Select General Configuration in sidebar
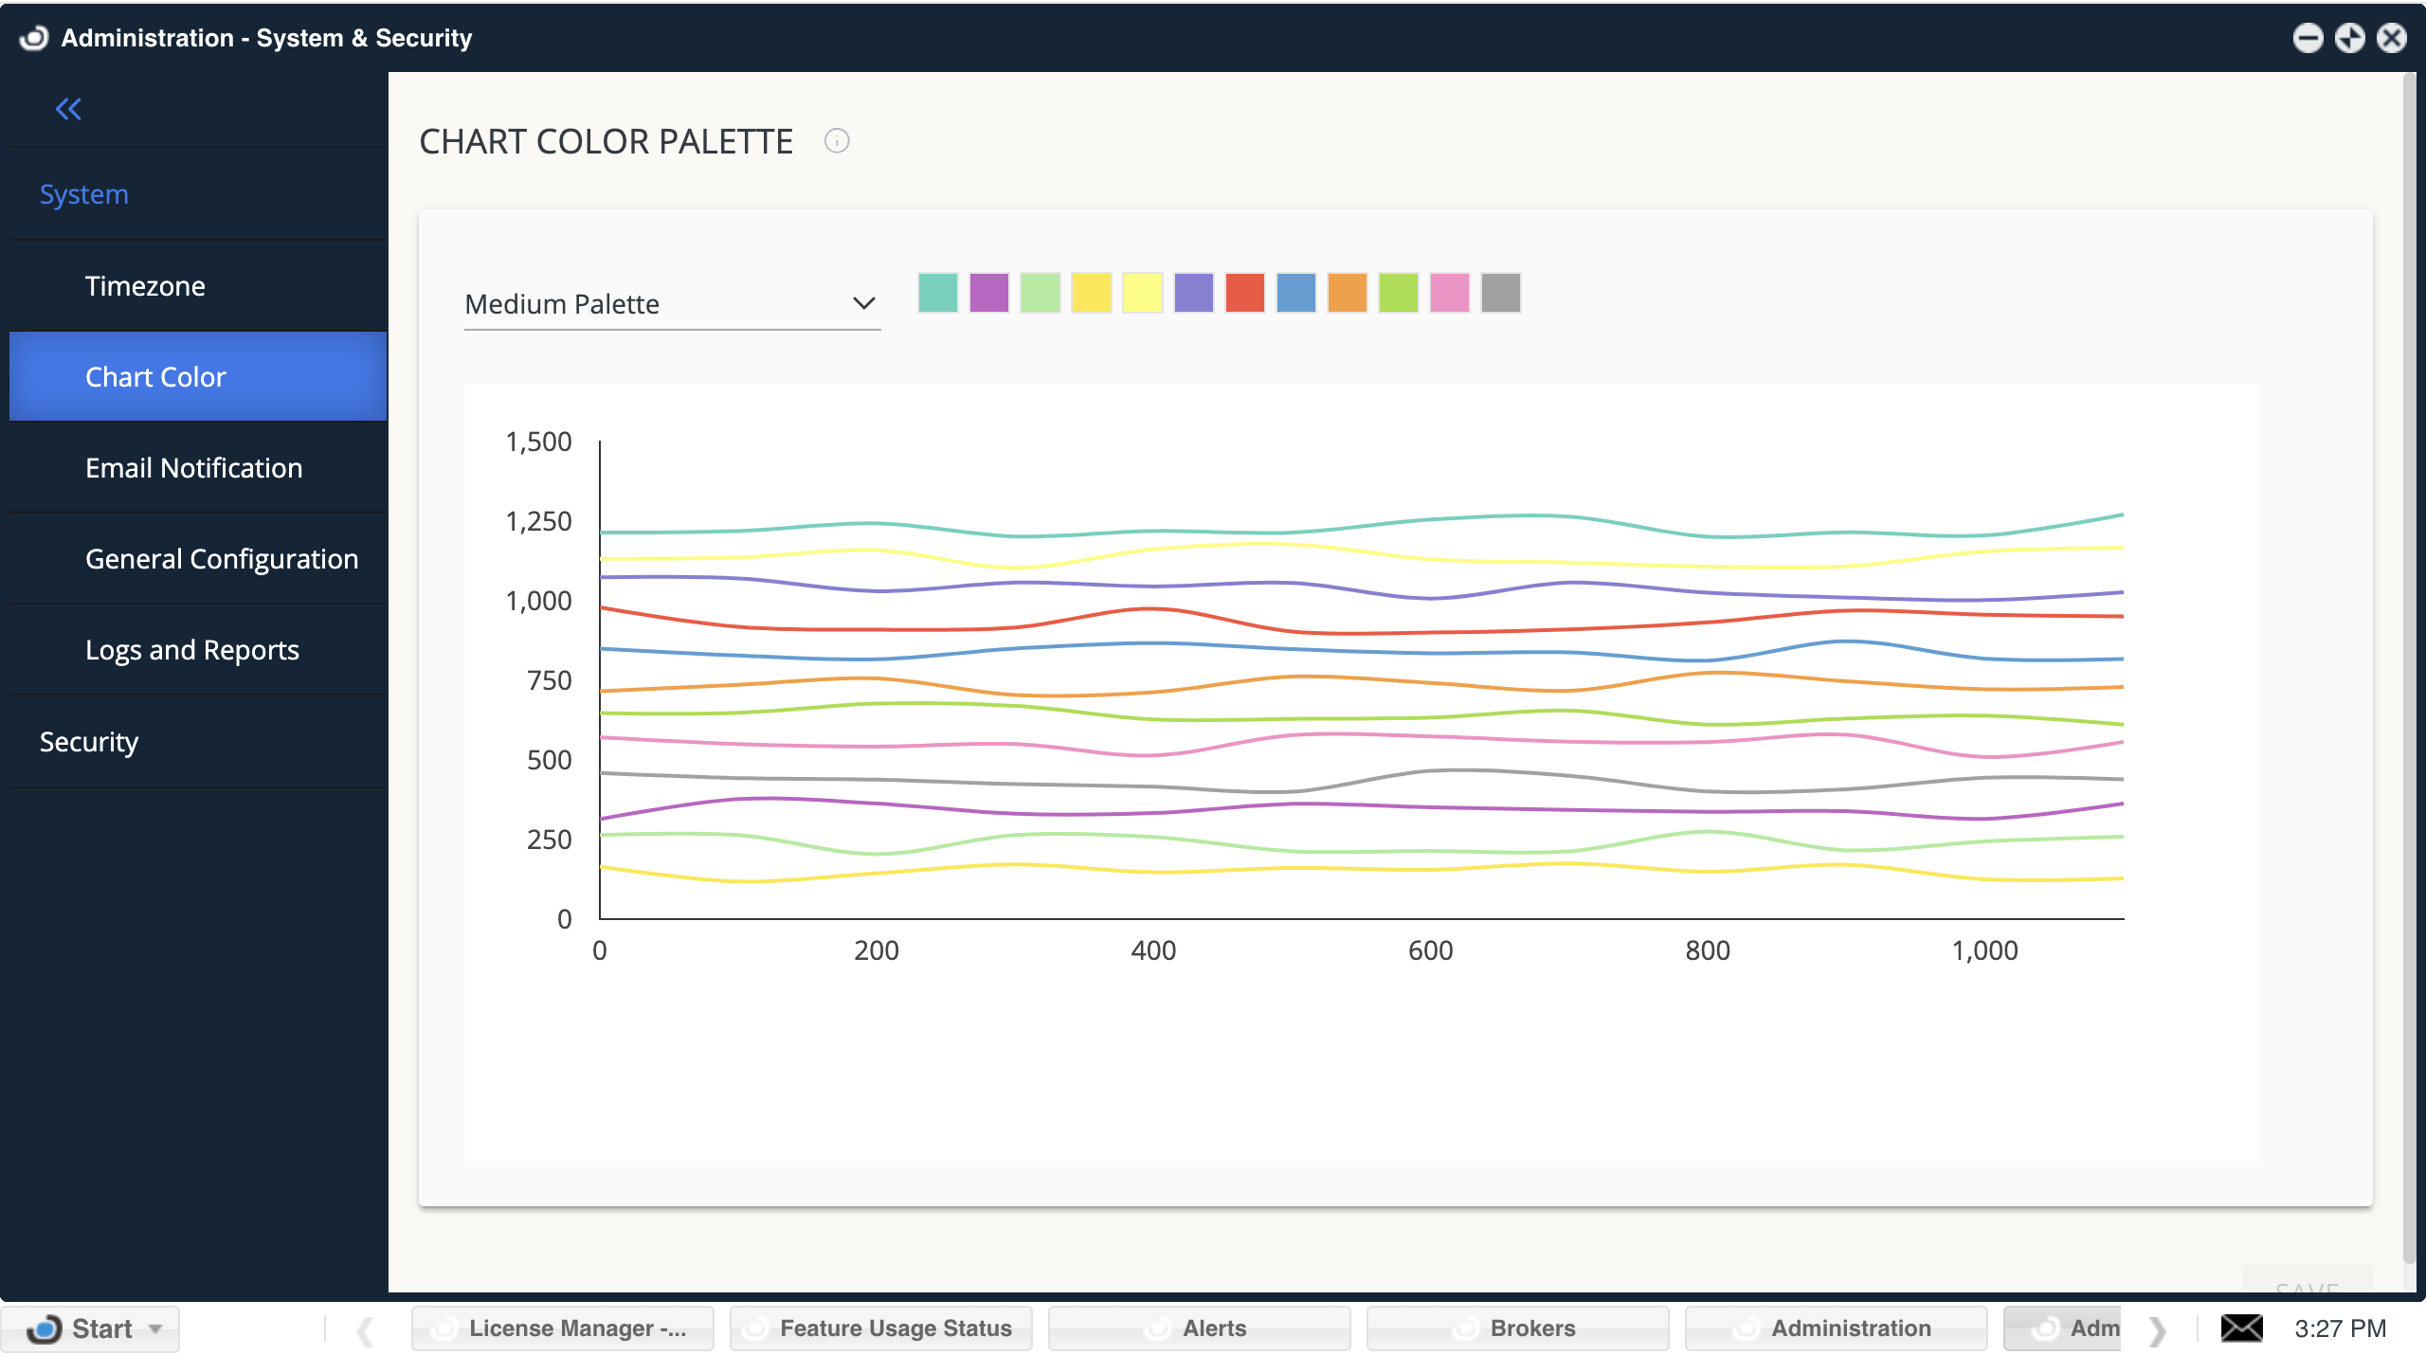The height and width of the screenshot is (1355, 2426). pos(222,559)
